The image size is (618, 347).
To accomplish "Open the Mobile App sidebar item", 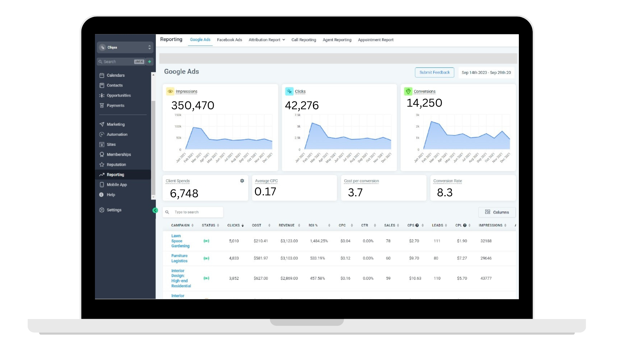I will (117, 185).
